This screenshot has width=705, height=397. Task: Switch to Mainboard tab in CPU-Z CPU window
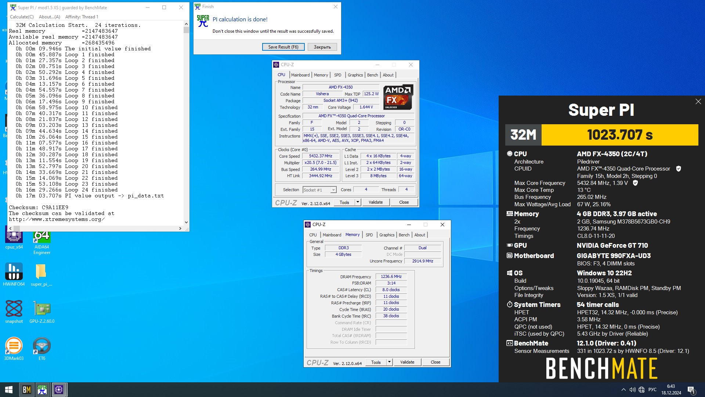[x=300, y=75]
